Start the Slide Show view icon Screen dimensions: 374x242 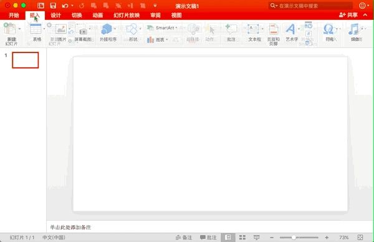point(256,238)
